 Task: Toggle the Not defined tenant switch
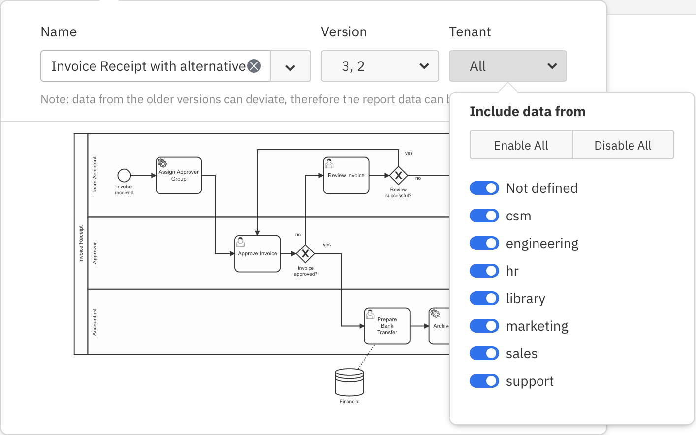484,188
